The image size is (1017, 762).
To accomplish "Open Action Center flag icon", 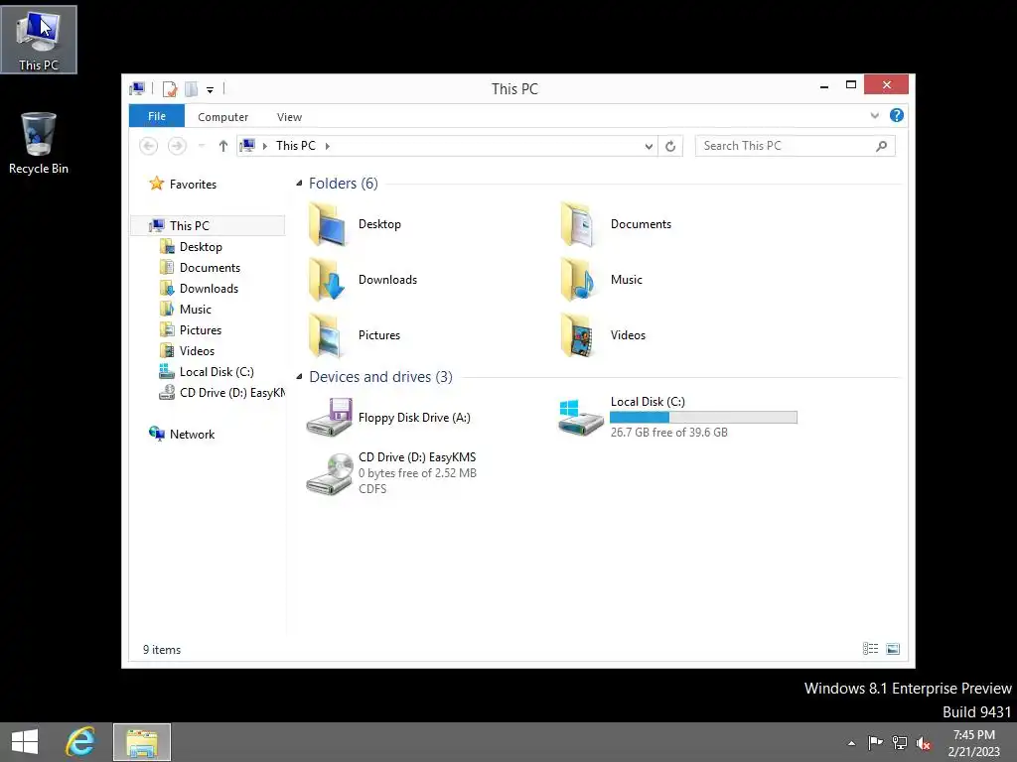I will [x=875, y=742].
